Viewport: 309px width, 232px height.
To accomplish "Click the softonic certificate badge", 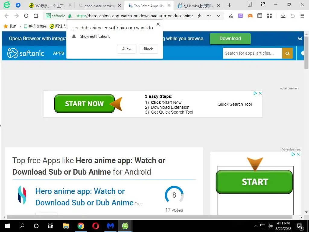I will pyautogui.click(x=56, y=16).
